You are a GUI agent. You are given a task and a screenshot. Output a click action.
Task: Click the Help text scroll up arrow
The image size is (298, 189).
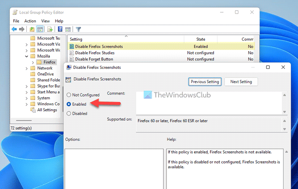coord(287,152)
